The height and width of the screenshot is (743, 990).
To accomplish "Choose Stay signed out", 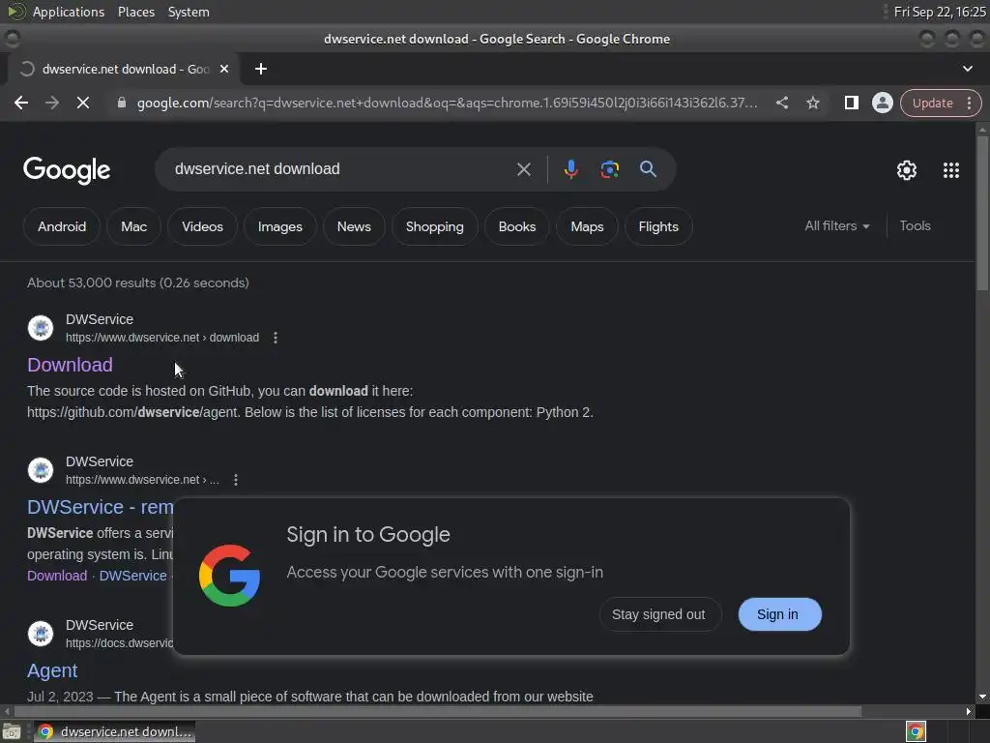I will [x=658, y=614].
